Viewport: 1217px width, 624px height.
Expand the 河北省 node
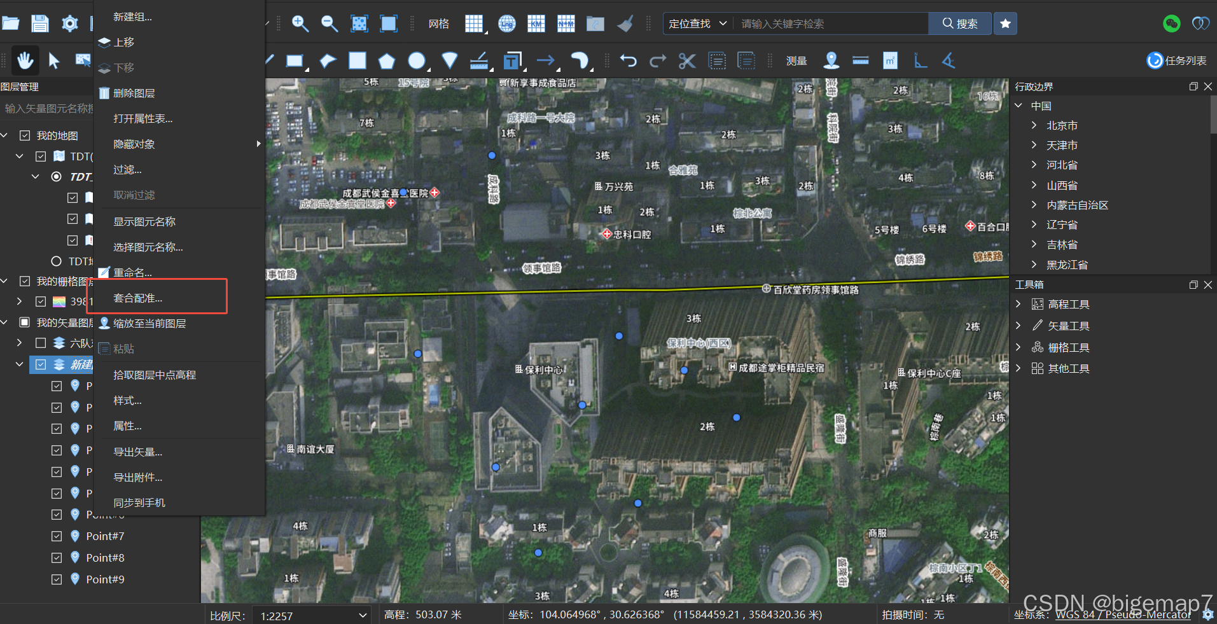[x=1034, y=165]
